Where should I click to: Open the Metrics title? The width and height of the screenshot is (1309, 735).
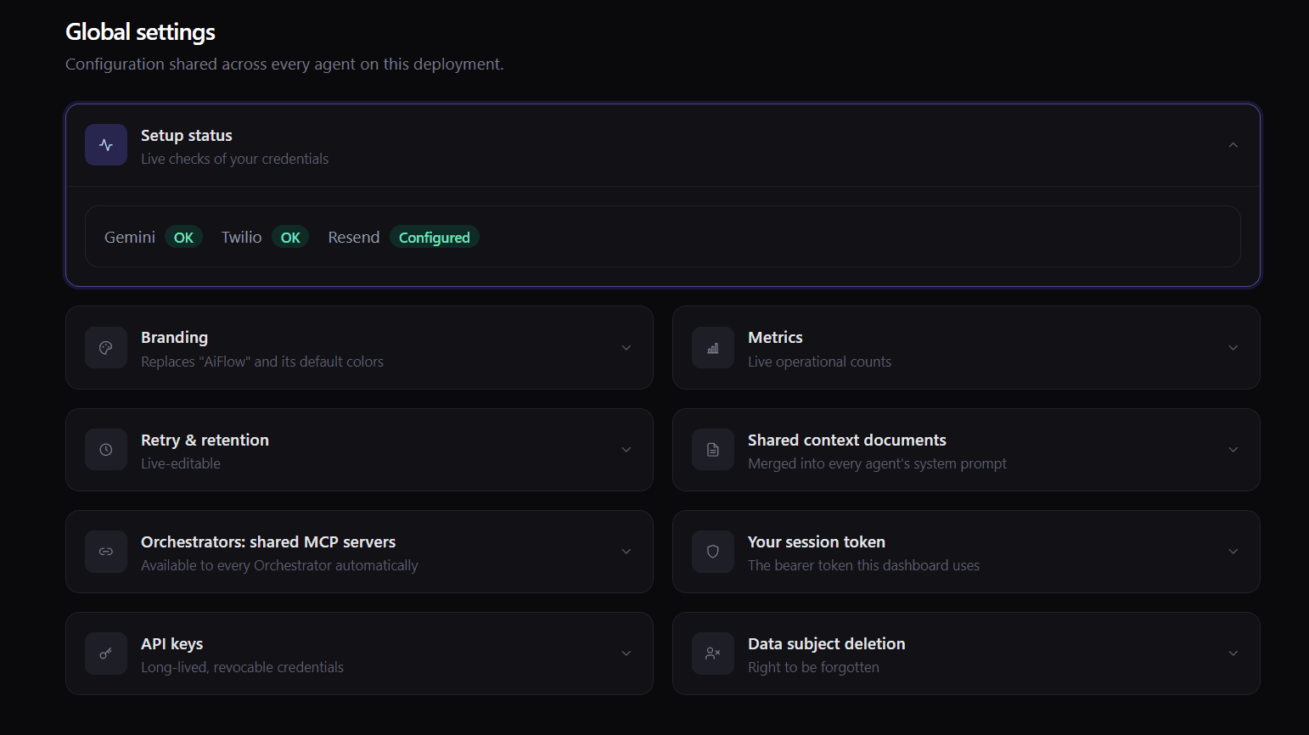click(x=775, y=338)
